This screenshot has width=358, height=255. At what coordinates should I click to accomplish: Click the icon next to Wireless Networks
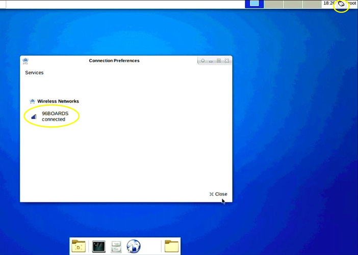(x=32, y=101)
